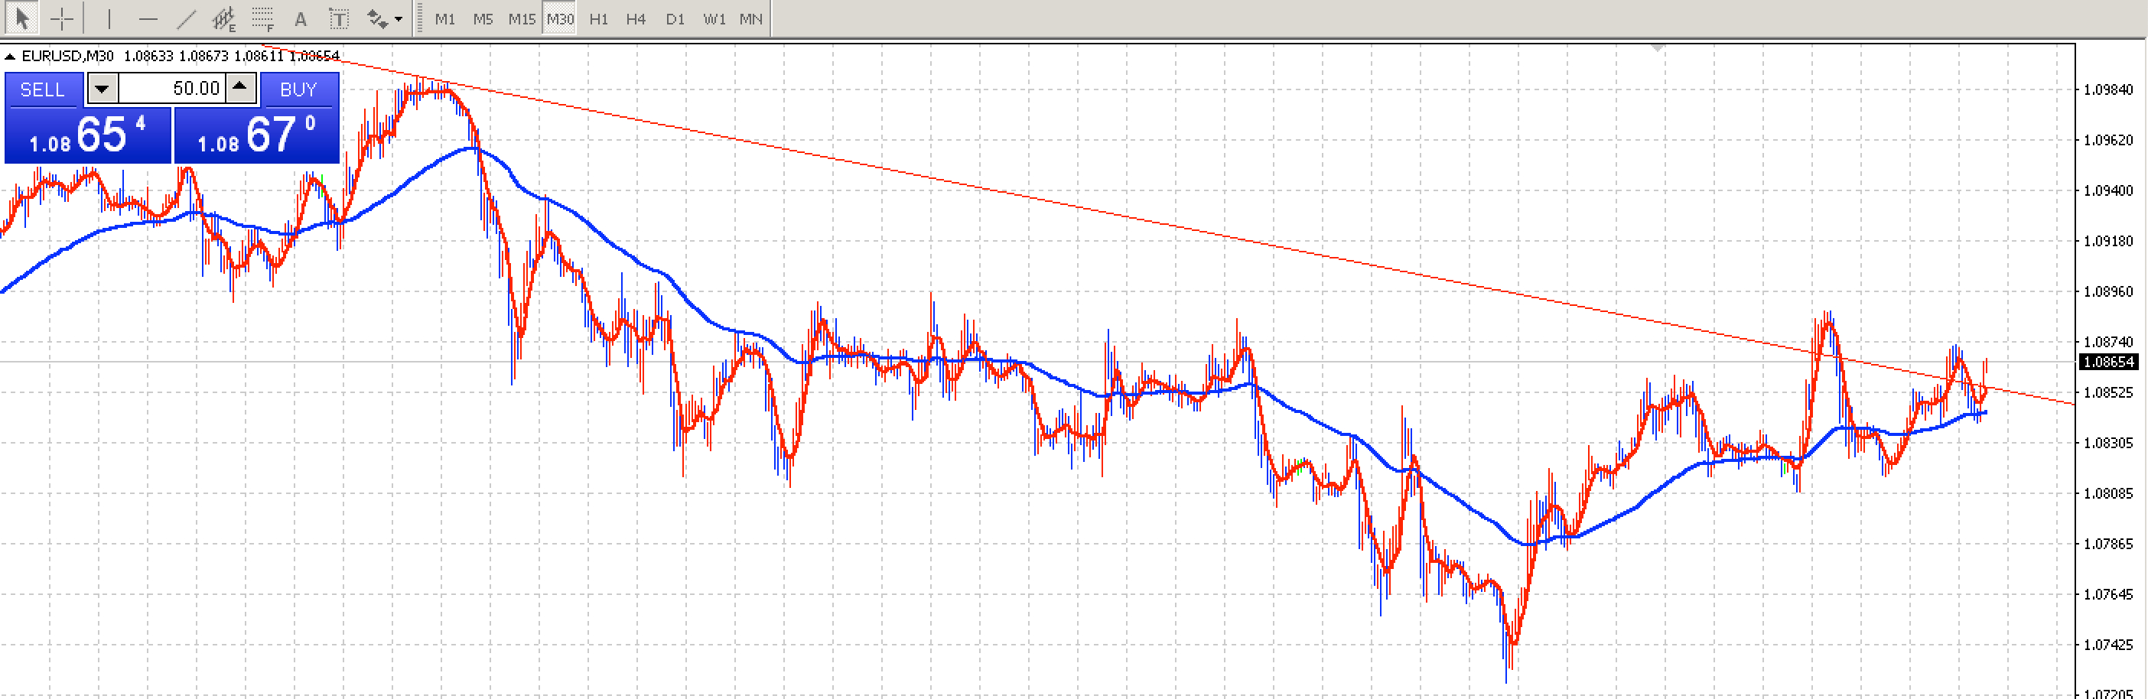Click the 50.00 volume input field
2148x699 pixels.
(172, 89)
